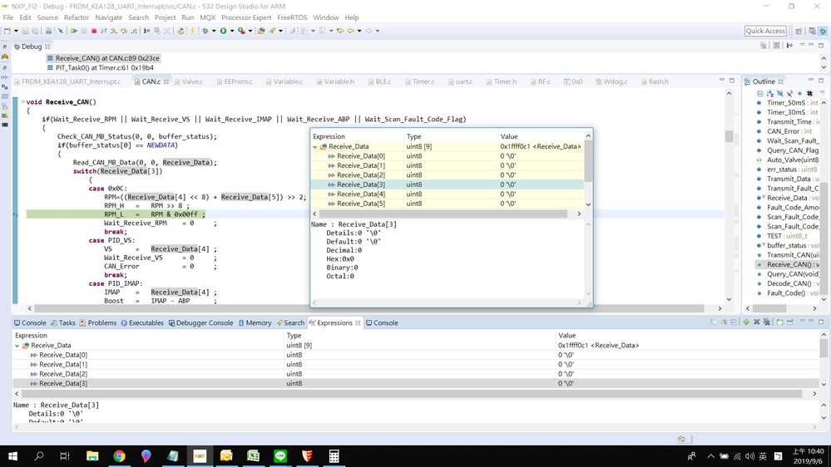Click inside the Quick Access field
831x467 pixels.
[765, 31]
